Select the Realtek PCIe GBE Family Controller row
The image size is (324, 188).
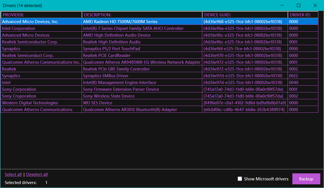click(160, 69)
